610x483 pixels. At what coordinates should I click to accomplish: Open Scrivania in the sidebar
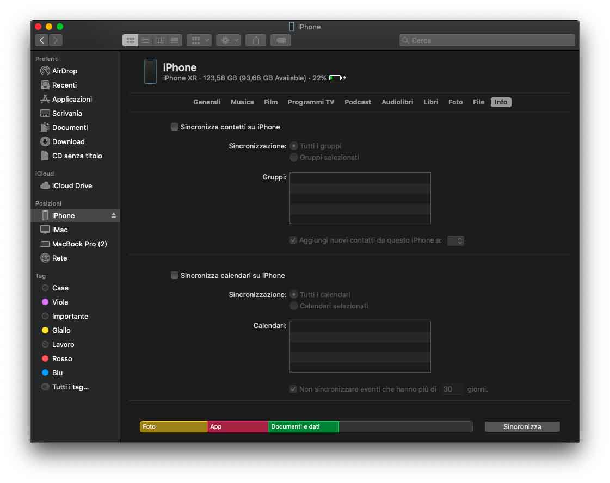pyautogui.click(x=75, y=113)
